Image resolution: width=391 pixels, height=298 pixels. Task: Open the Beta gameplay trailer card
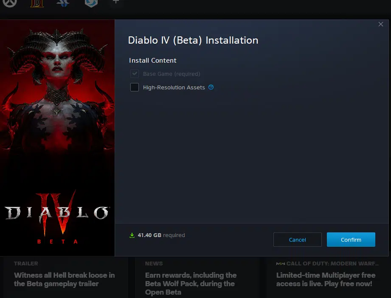pyautogui.click(x=65, y=277)
